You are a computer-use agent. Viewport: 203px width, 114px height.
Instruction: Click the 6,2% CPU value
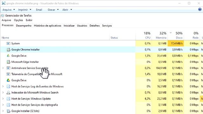point(147,99)
